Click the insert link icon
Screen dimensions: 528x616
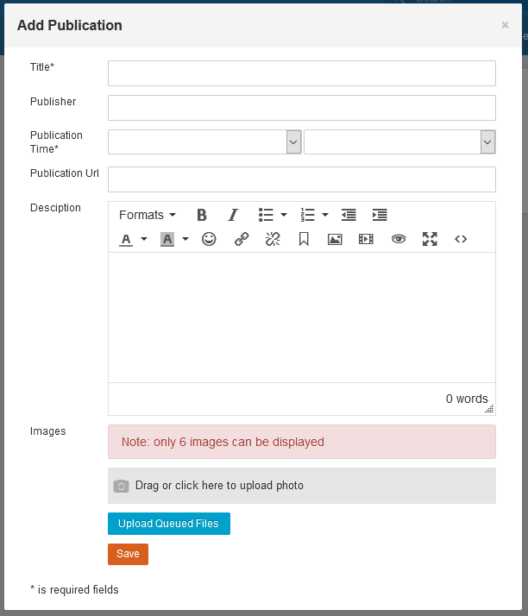pos(242,239)
